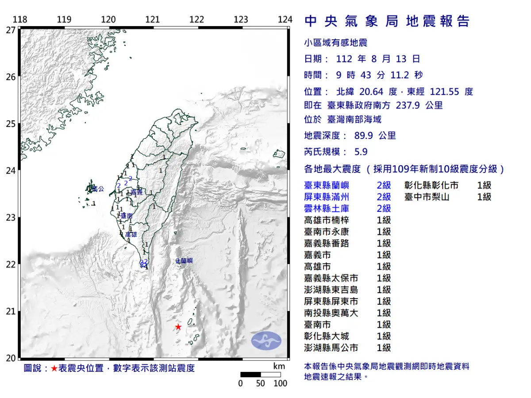Image resolution: width=531 pixels, height=398 pixels.
Task: Click the 0-100 km scale bar
Action: [x=260, y=374]
